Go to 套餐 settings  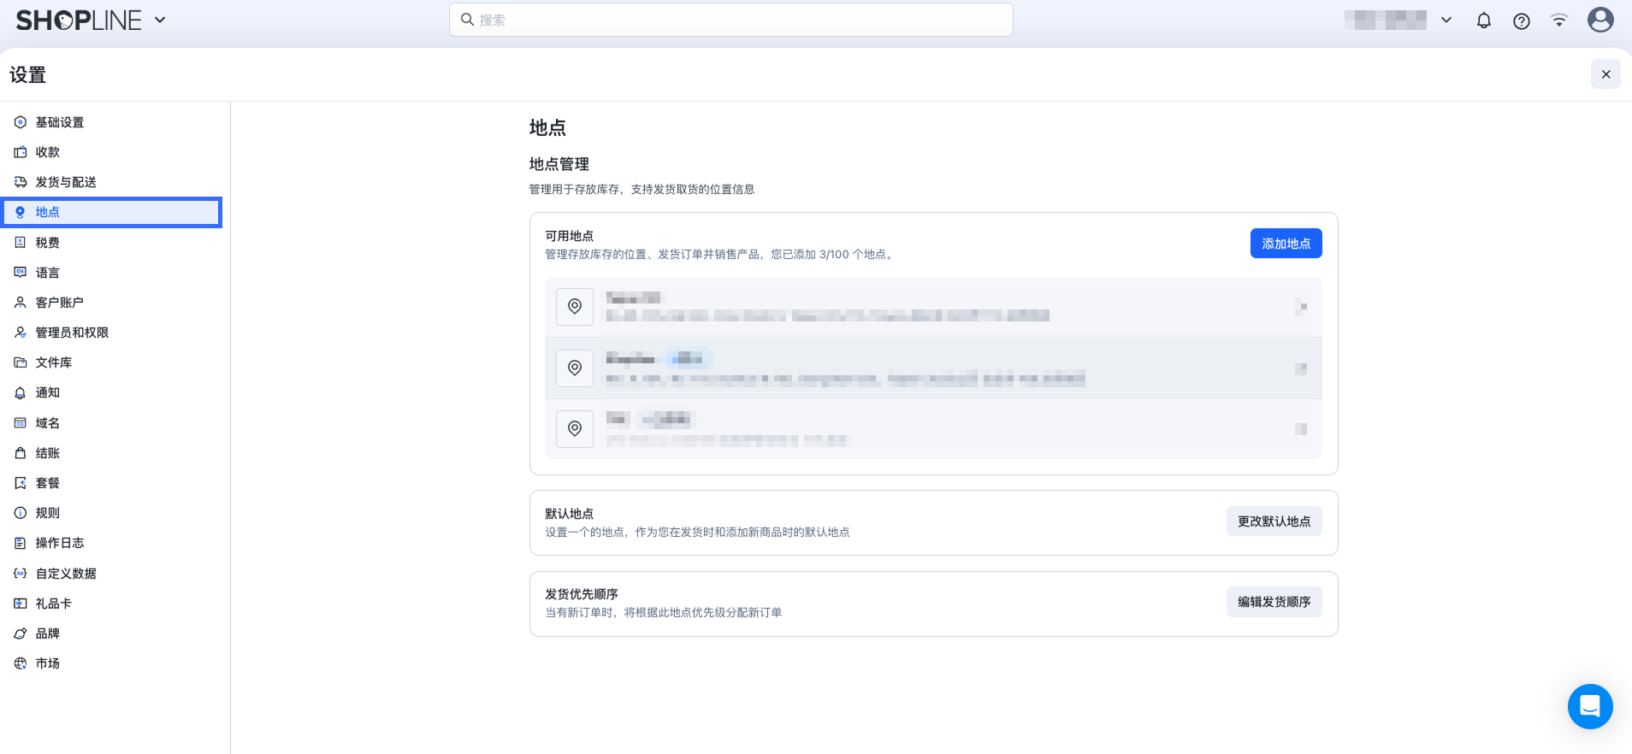[x=113, y=483]
